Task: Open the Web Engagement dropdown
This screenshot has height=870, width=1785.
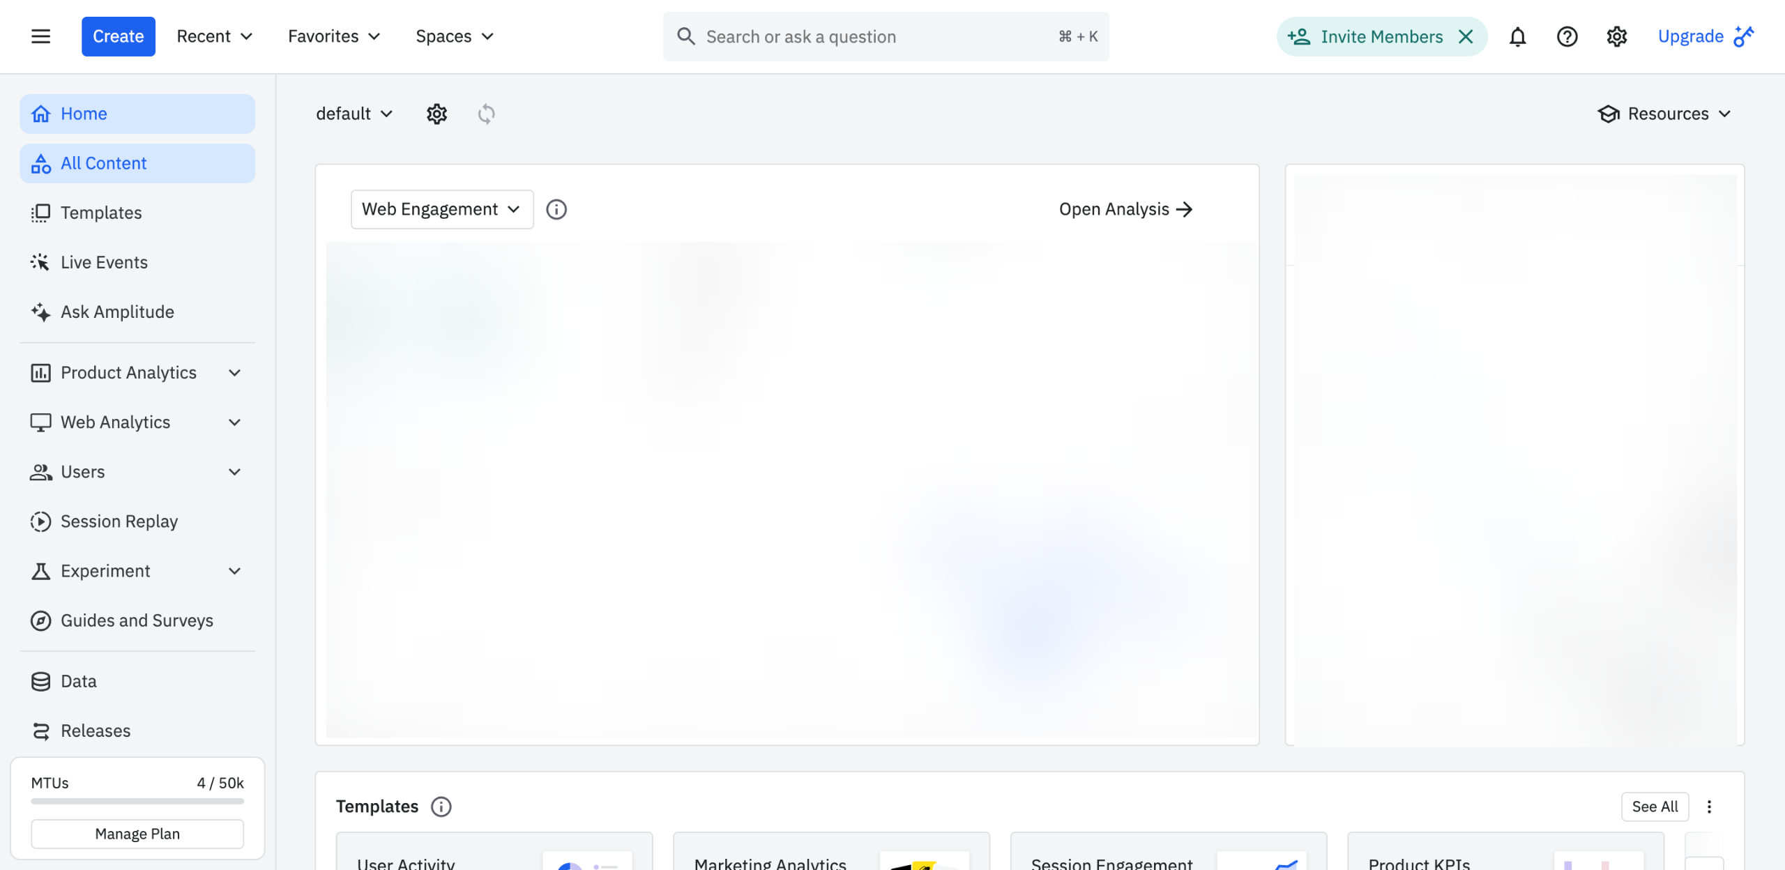Action: coord(441,209)
